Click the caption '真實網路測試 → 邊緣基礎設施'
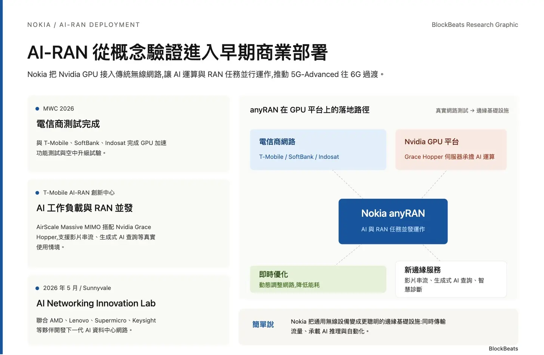Image resolution: width=544 pixels, height=355 pixels. coord(472,111)
